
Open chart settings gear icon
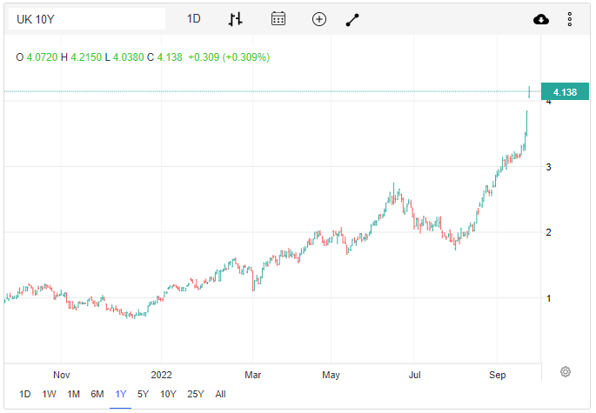tap(566, 372)
